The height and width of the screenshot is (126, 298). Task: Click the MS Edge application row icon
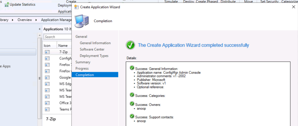47,84
